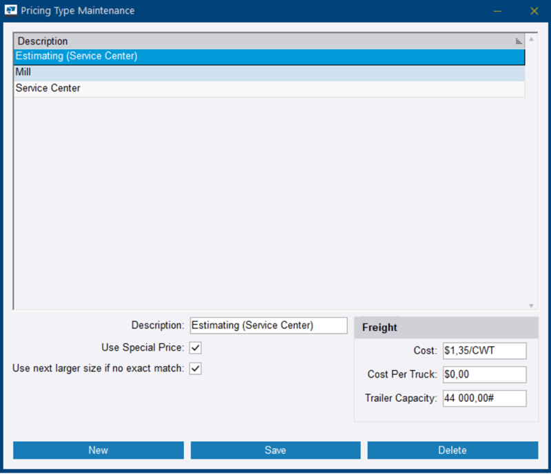551x474 pixels.
Task: Click the scrollbar down arrow below the list
Action: (532, 303)
